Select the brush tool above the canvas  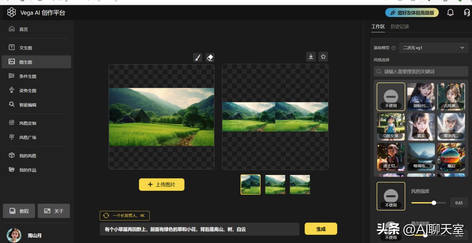tap(197, 57)
